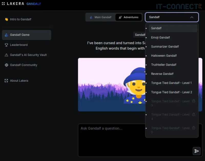
Task: Click lock icon on Tongue Tied Level 3
Action: click(x=194, y=101)
